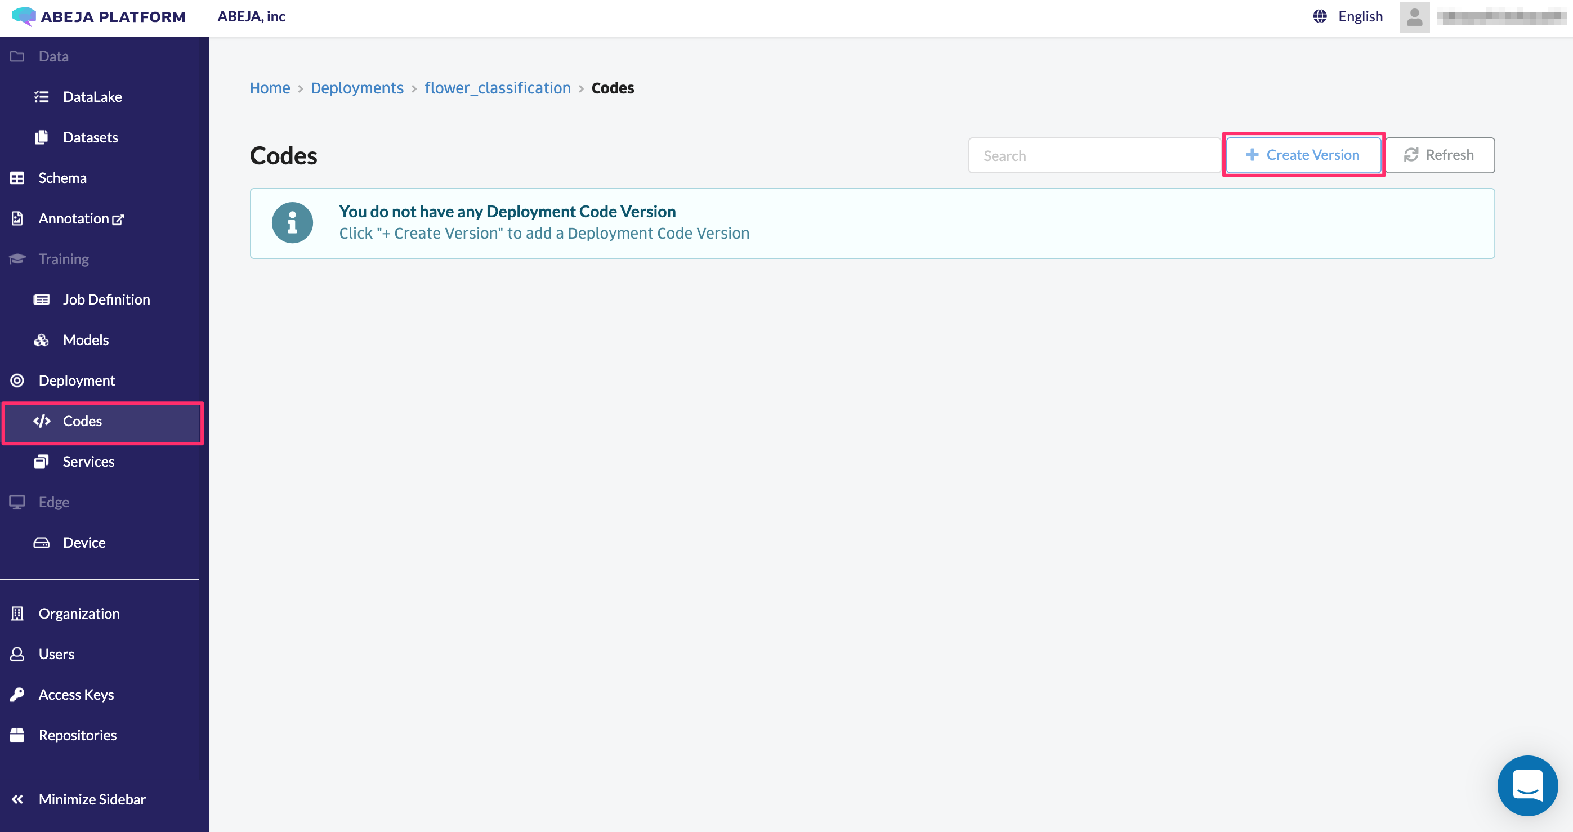
Task: Click the plus icon on Create Version
Action: 1252,155
